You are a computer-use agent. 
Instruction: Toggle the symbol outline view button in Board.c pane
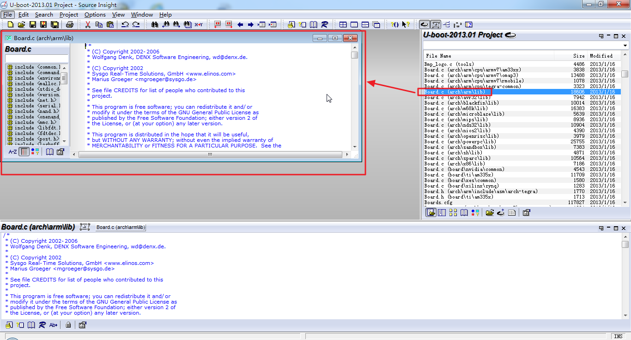[x=24, y=152]
